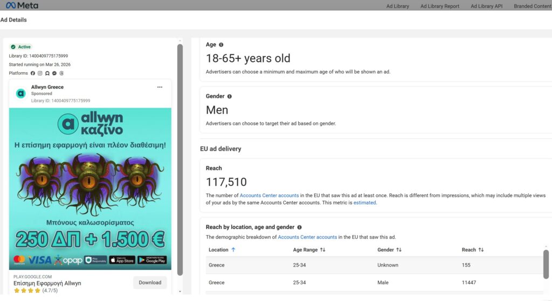The width and height of the screenshot is (552, 301).
Task: Click the Allwyn Greece profile avatar
Action: 21,94
